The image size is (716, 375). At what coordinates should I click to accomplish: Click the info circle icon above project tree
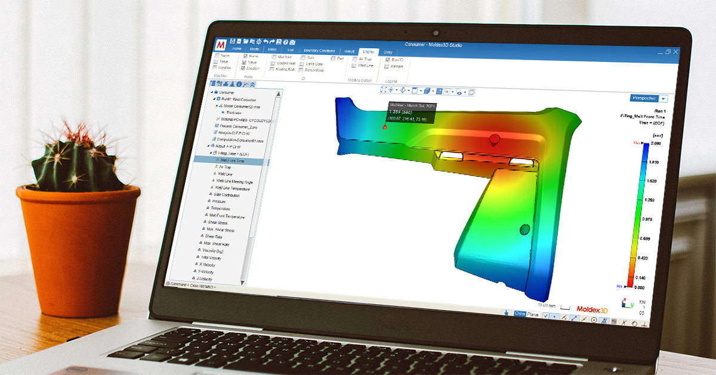(239, 84)
